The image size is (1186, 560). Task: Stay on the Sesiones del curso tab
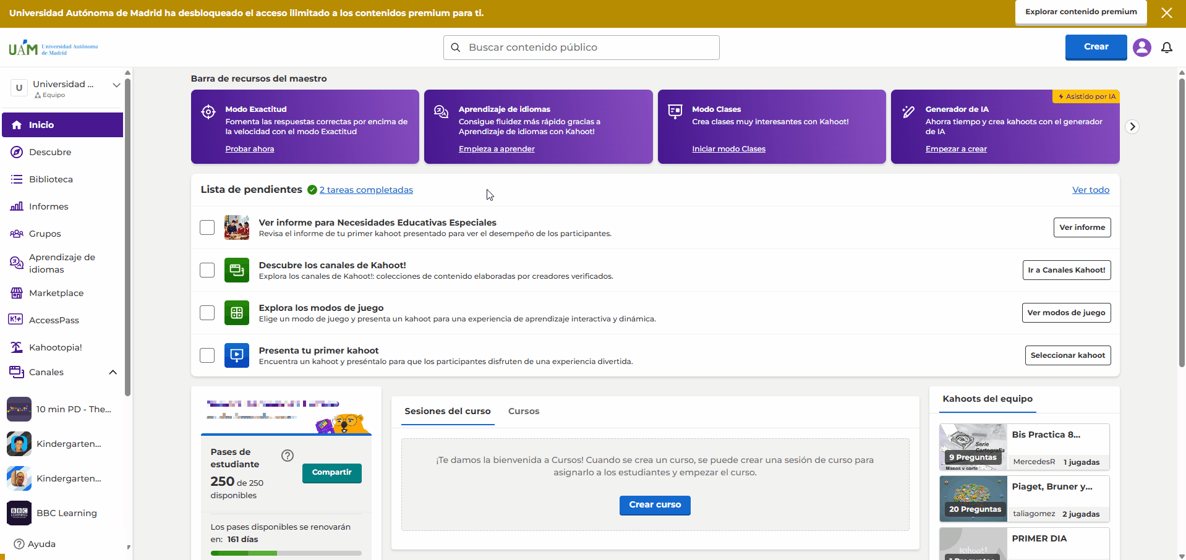(x=448, y=411)
